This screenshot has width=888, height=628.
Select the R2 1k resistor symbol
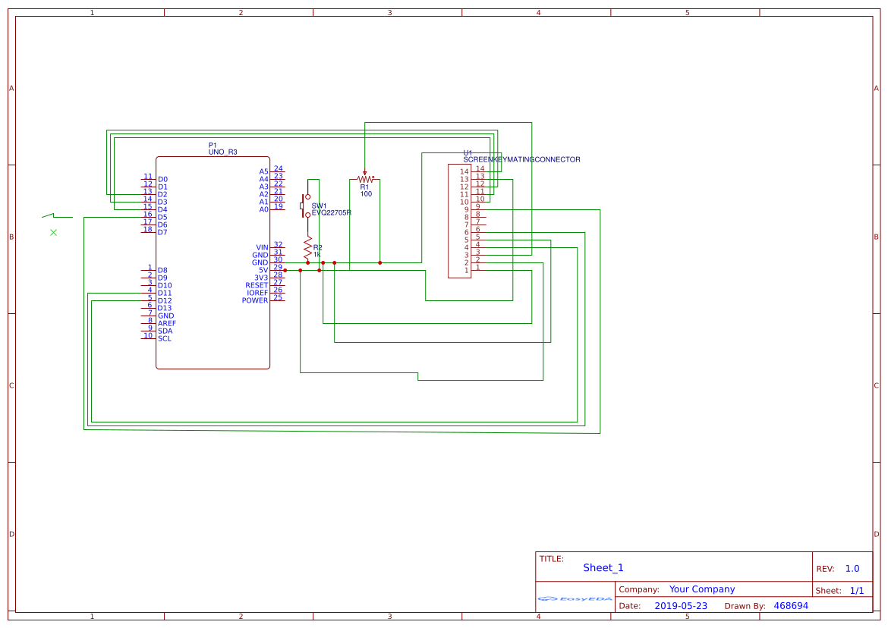[307, 248]
